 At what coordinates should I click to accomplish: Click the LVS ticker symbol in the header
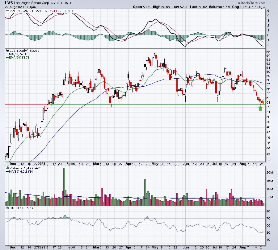tap(9, 3)
